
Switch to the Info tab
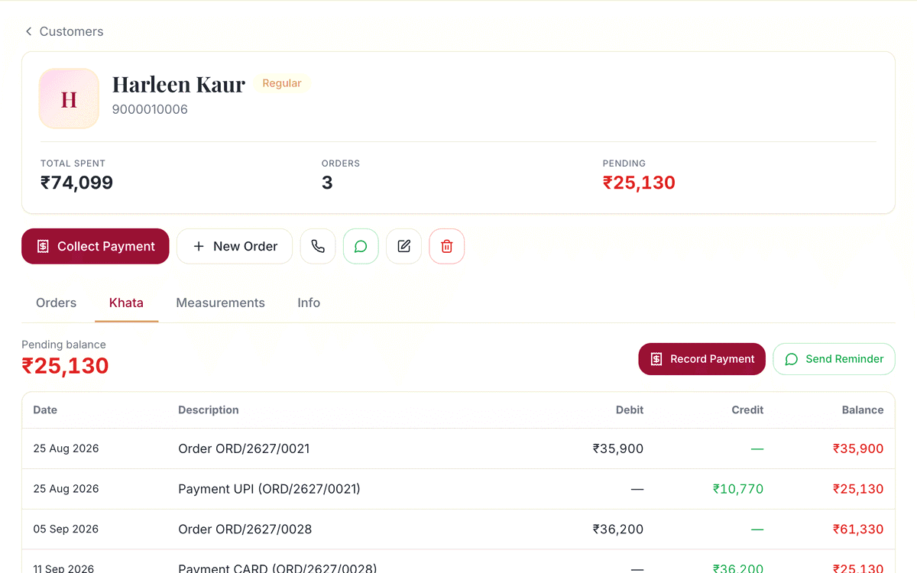tap(309, 303)
